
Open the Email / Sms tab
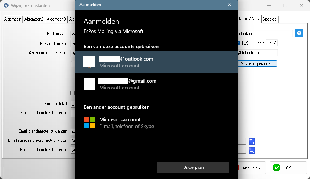[x=249, y=18]
